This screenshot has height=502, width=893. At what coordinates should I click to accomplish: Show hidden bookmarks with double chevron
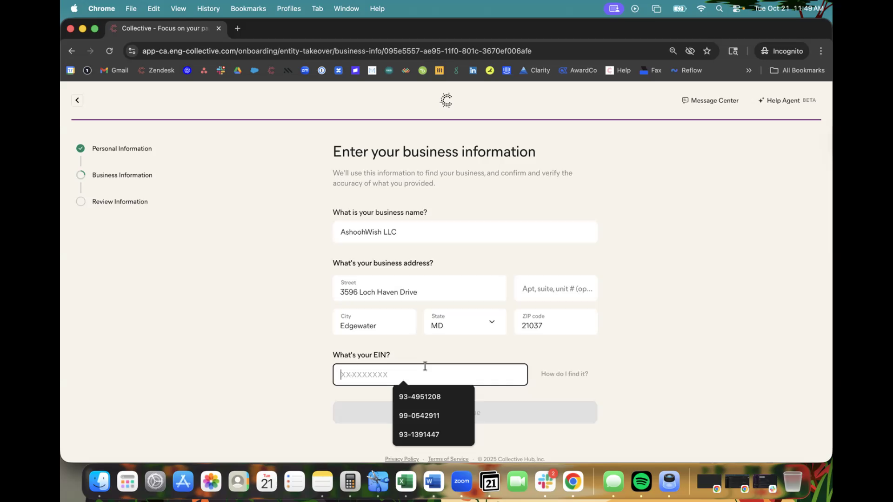749,70
